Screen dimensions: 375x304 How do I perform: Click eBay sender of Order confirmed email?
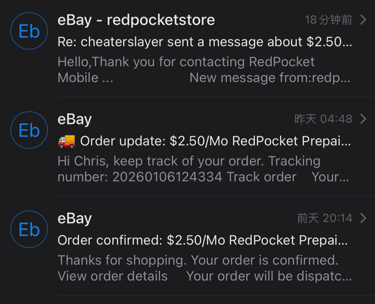click(x=75, y=218)
